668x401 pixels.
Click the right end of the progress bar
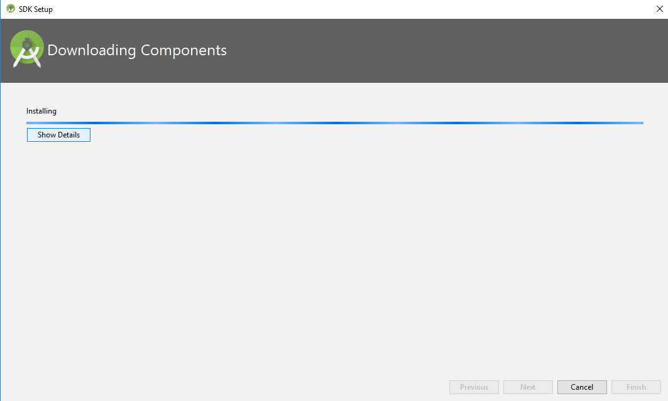pos(640,123)
